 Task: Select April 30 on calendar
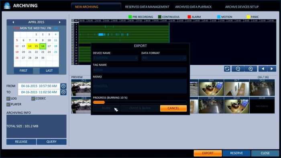click(43, 58)
